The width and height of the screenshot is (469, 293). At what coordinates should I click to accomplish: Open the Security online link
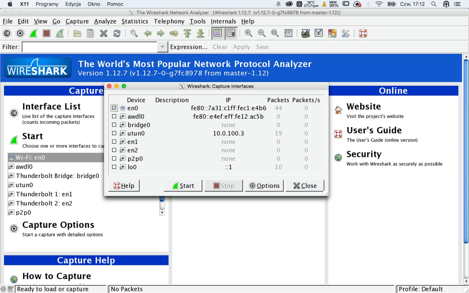point(364,154)
